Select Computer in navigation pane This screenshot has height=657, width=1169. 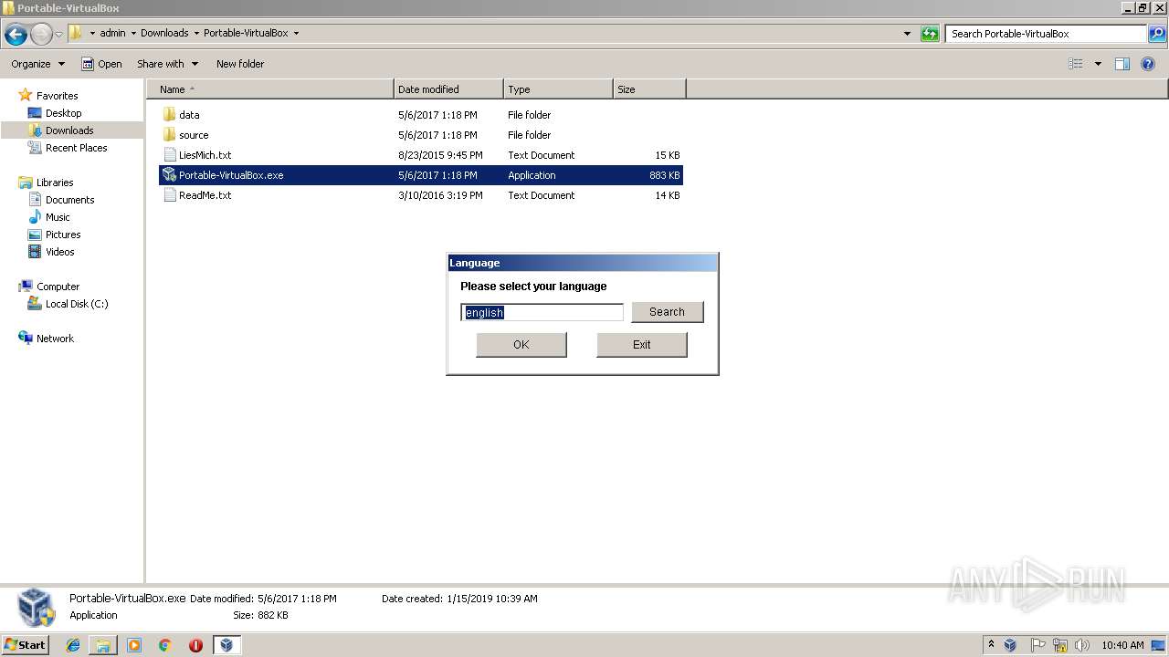[x=58, y=287]
